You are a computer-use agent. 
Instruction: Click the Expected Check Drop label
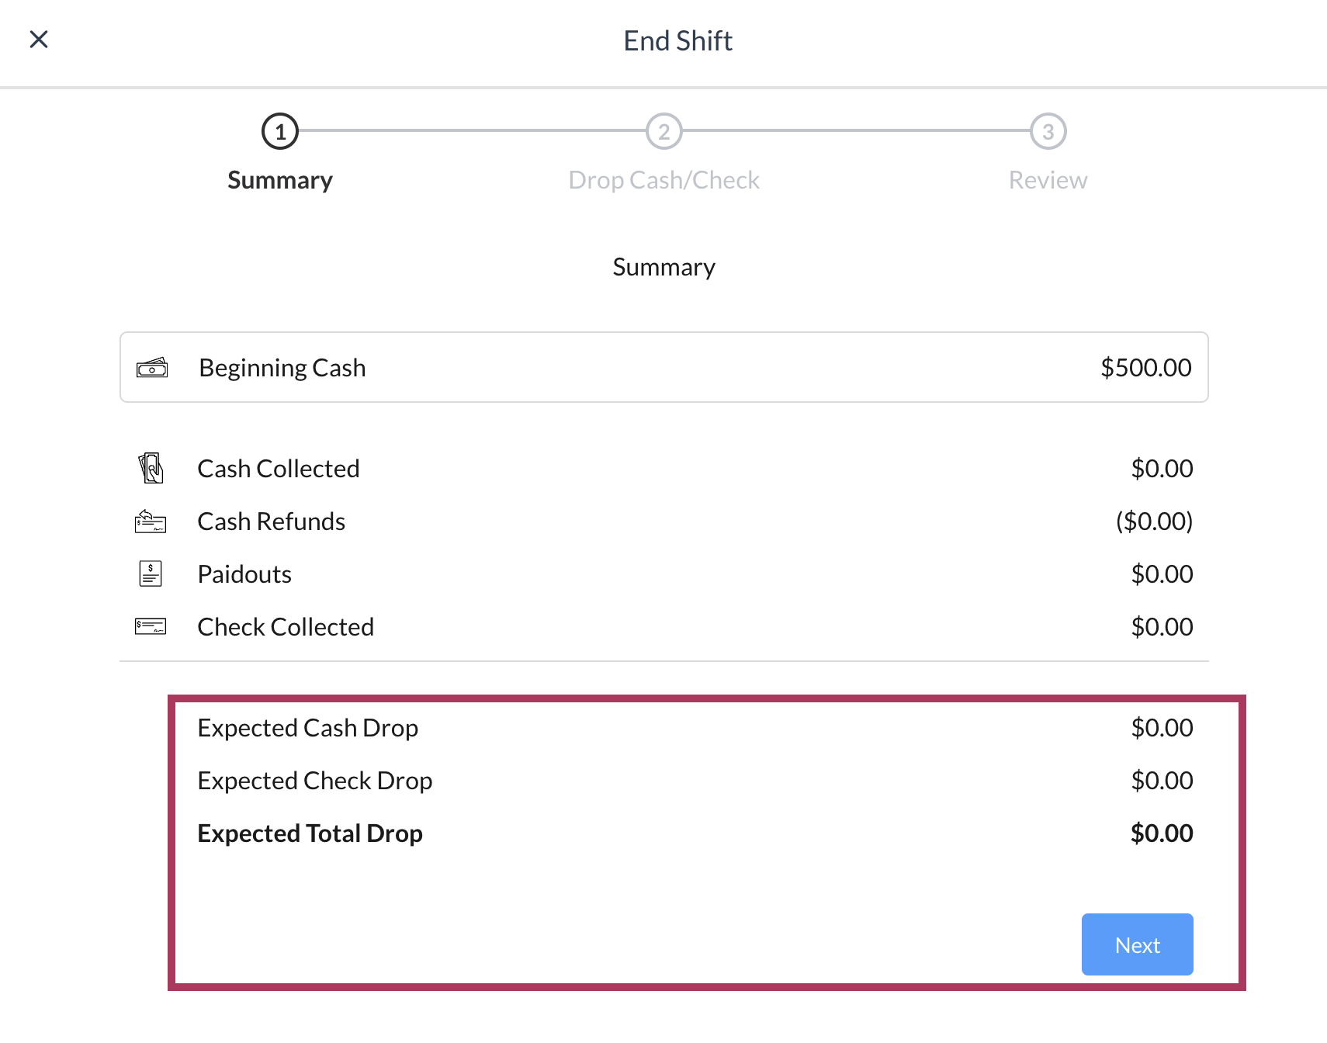pyautogui.click(x=315, y=781)
